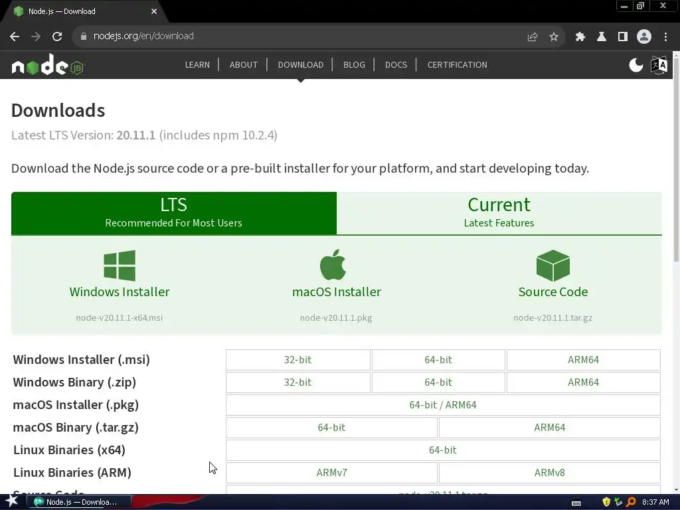Click the keyboard tray icon

(576, 503)
